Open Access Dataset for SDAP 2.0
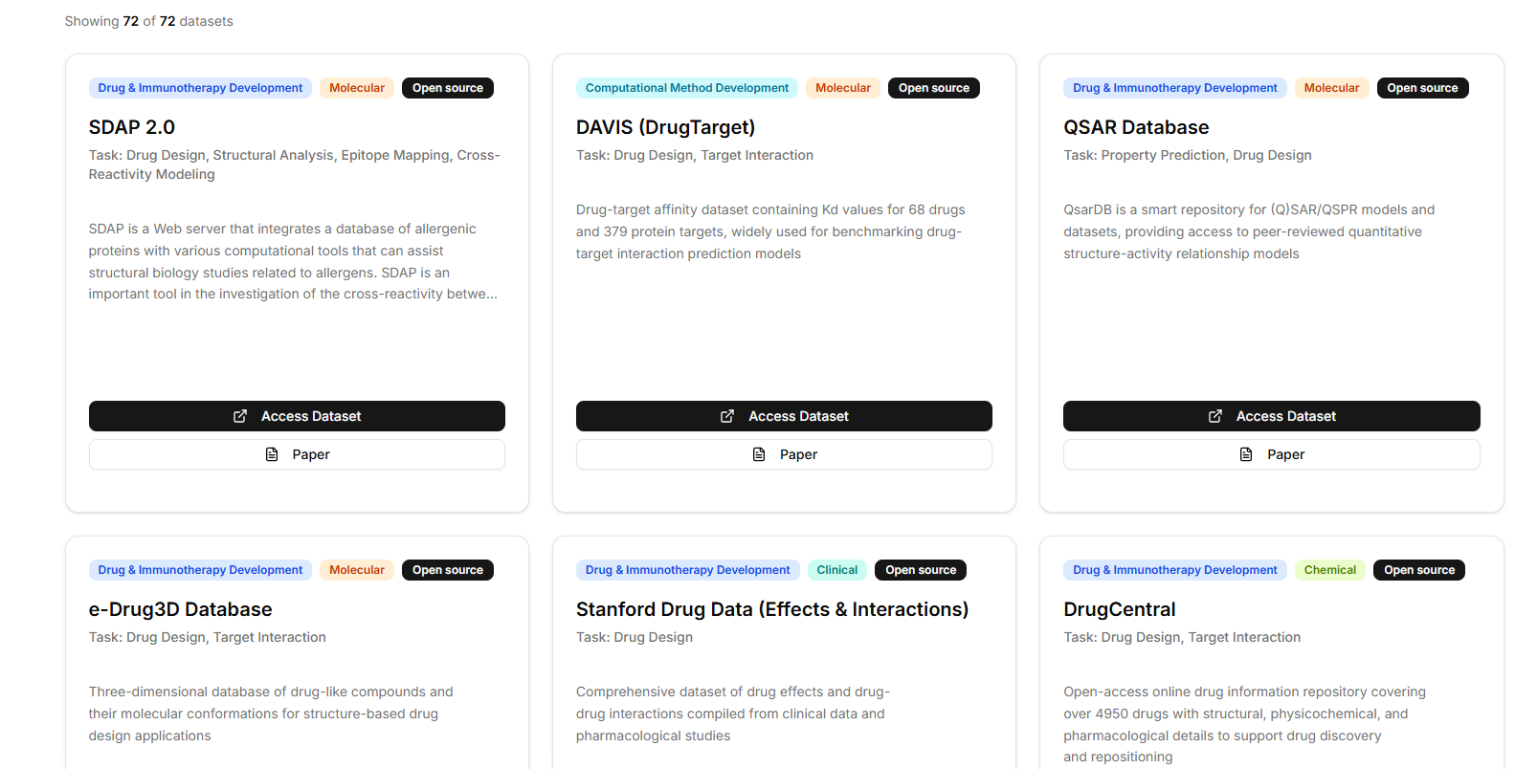This screenshot has height=769, width=1515. tap(297, 416)
